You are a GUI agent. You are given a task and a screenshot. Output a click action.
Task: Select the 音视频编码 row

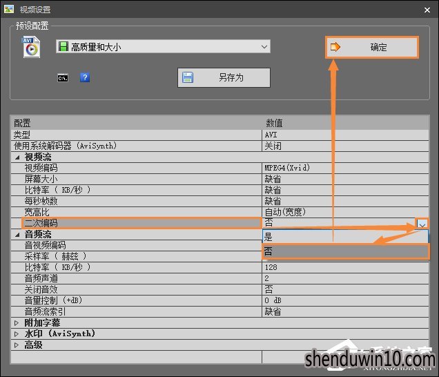pyautogui.click(x=137, y=245)
